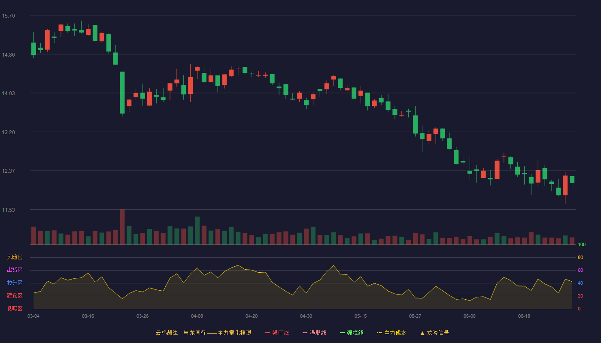Click the 出货区 zone label
Screen dimensions: 601x343
point(15,270)
